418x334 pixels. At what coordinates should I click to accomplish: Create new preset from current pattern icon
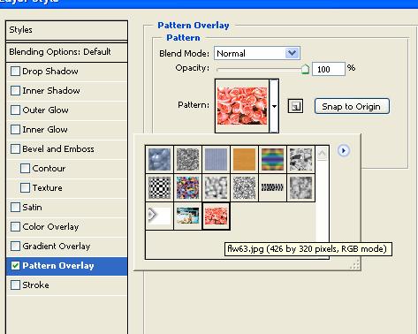point(295,106)
